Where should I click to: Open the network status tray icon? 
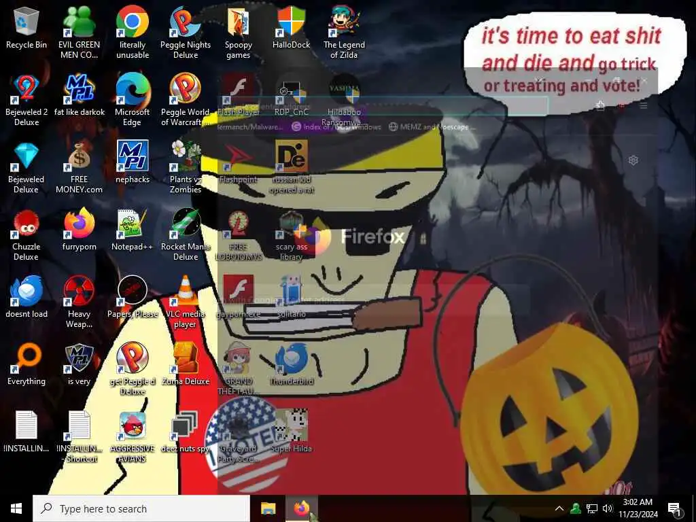592,508
